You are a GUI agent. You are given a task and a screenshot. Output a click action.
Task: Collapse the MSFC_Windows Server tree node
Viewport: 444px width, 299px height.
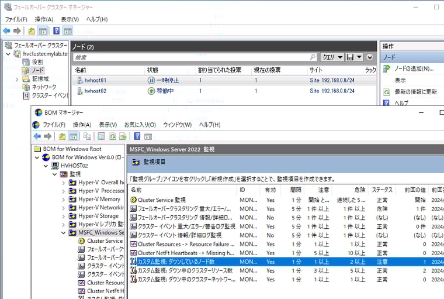(64, 233)
